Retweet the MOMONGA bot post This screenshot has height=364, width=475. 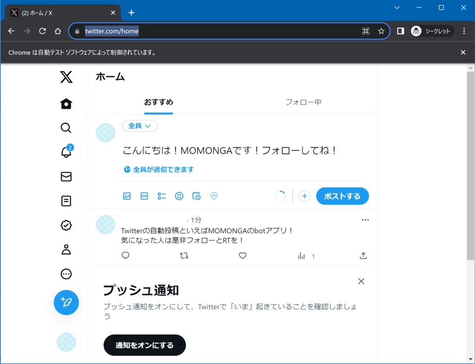coord(184,255)
